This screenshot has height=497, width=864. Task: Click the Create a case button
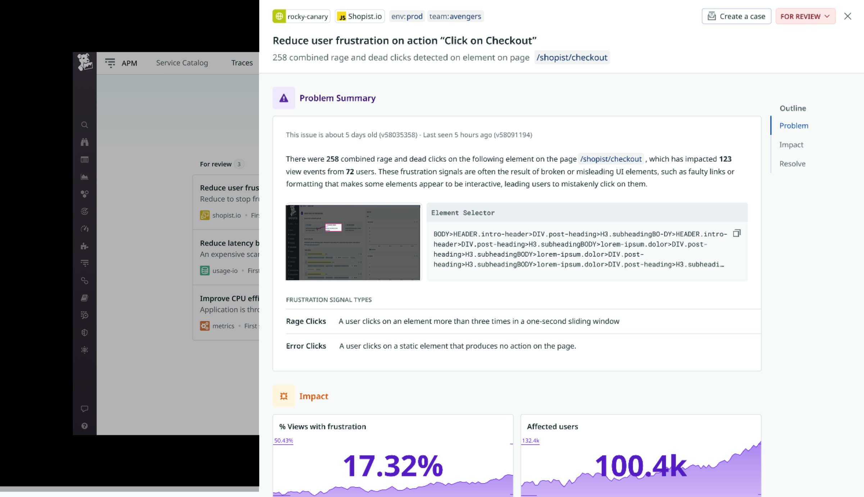click(x=736, y=17)
